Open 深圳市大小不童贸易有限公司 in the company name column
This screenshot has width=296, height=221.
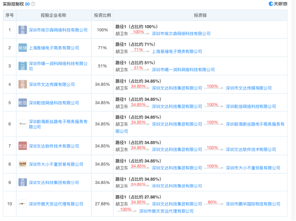[x=56, y=164]
